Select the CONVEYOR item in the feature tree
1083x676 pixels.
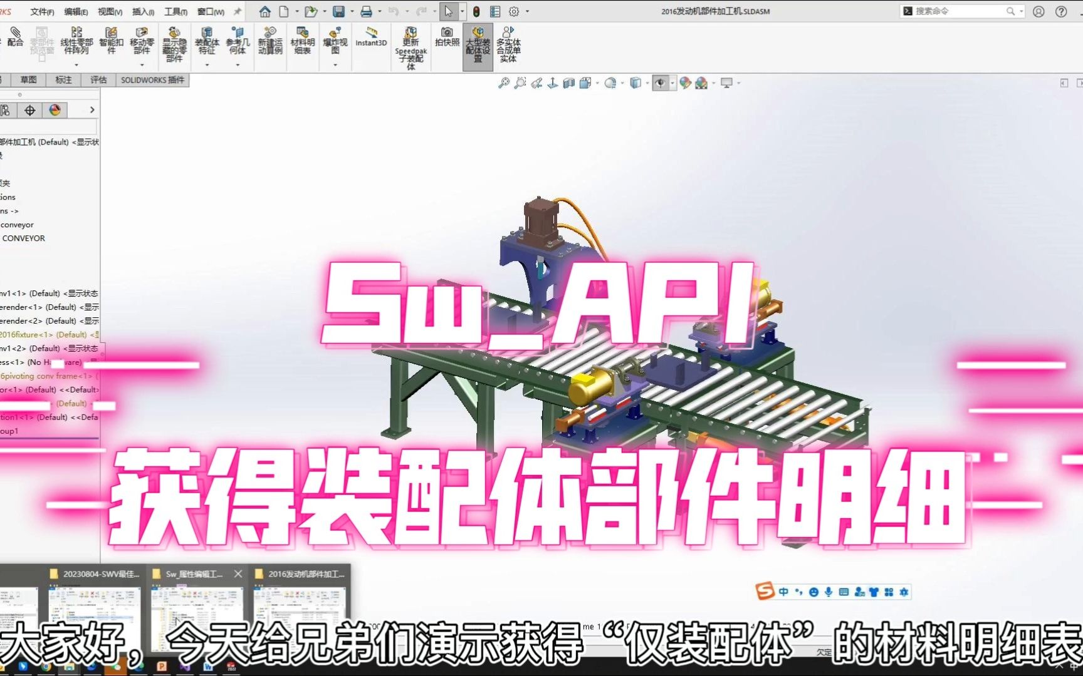coord(24,238)
